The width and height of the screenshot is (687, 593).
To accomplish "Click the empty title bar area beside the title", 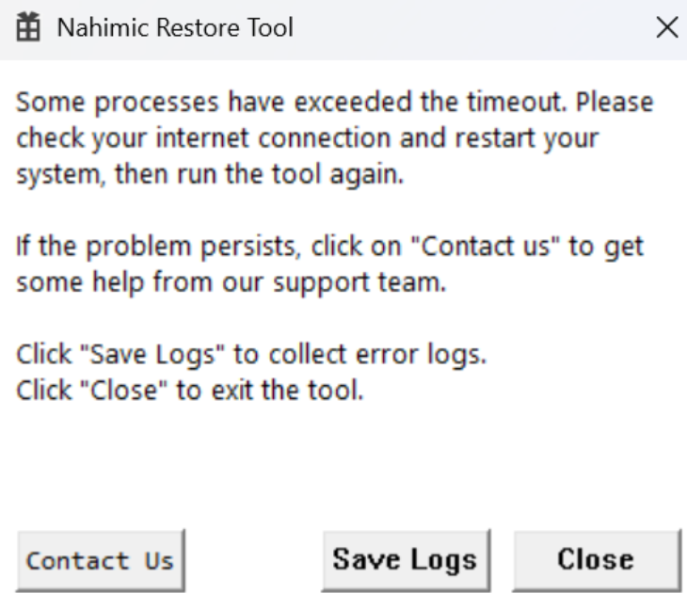I will click(471, 29).
